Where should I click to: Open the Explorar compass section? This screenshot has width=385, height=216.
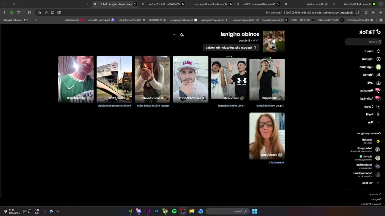click(x=371, y=59)
